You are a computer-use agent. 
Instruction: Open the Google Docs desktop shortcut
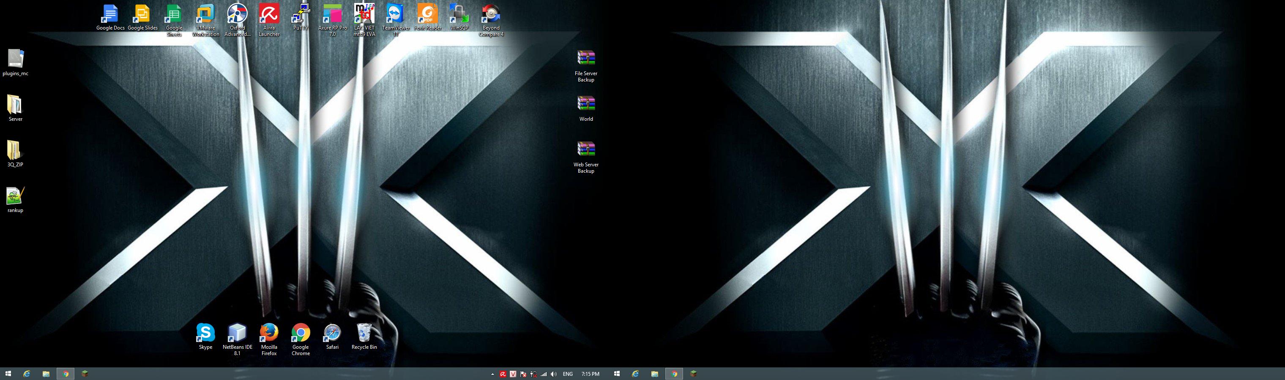tap(110, 15)
